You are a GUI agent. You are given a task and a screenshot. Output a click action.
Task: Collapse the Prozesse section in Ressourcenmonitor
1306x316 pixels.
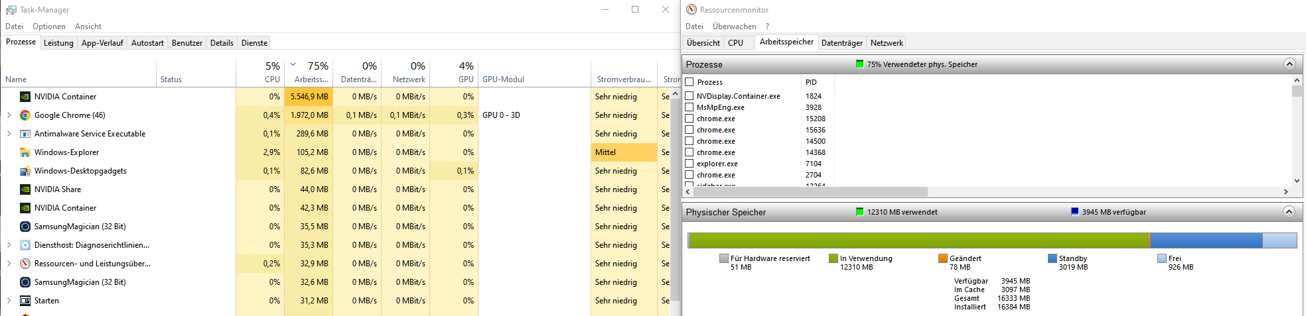coord(1289,64)
